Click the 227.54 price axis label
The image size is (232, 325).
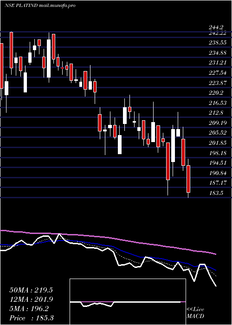(x=217, y=73)
